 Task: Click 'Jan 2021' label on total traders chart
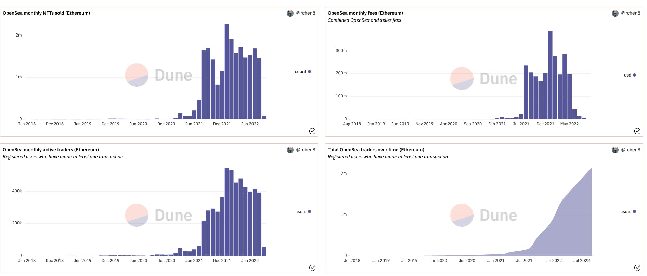point(496,261)
